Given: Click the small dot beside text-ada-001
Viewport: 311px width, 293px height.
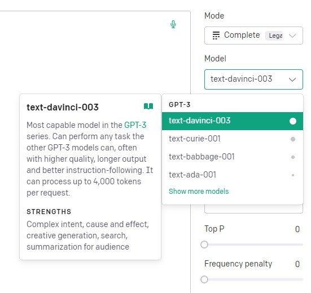Looking at the screenshot, I should pyautogui.click(x=293, y=175).
